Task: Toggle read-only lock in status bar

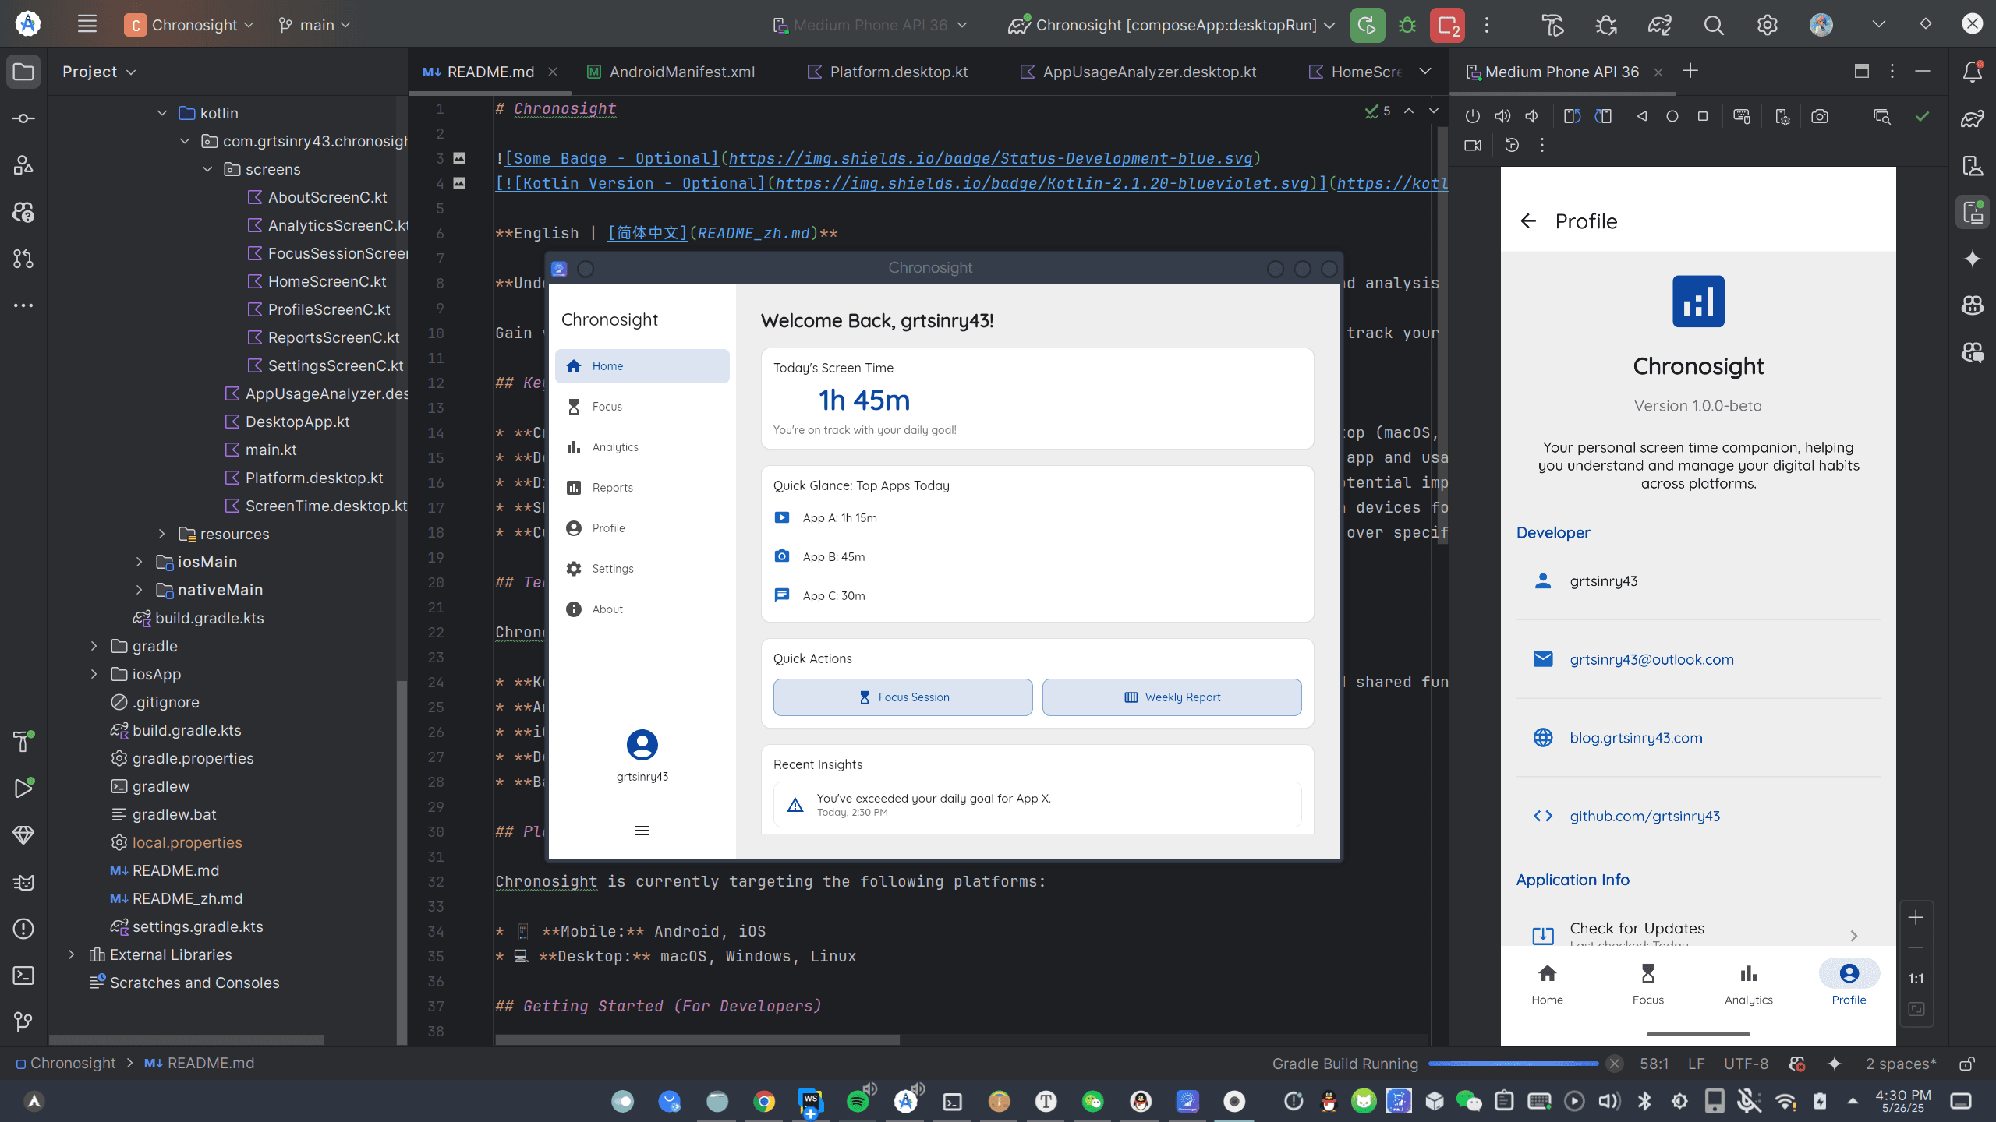Action: 1967,1064
